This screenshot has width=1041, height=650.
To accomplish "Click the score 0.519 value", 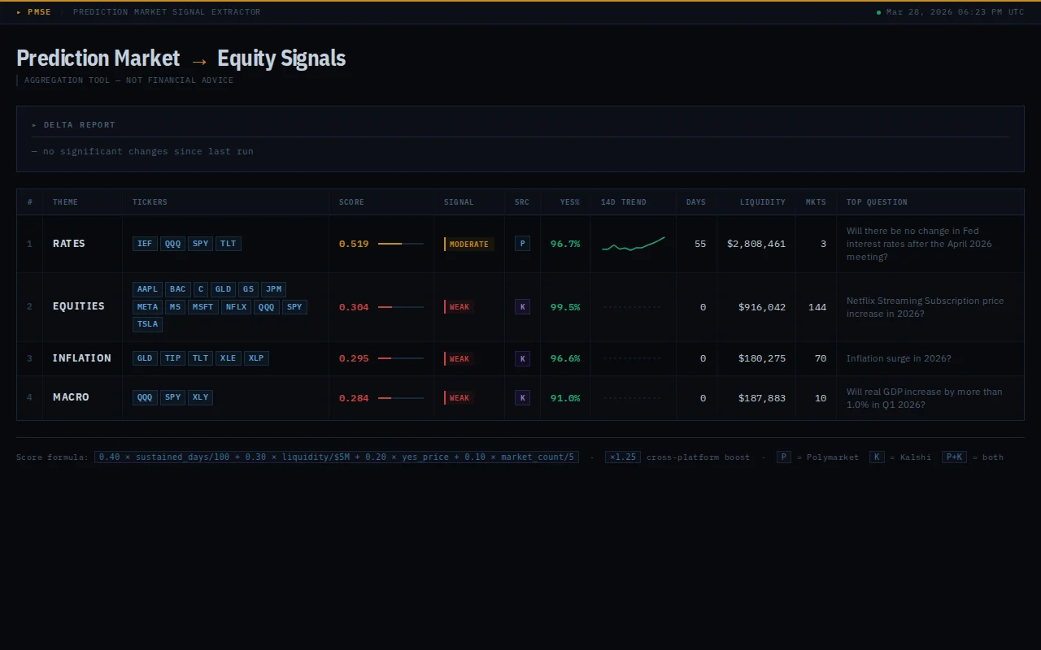I will 354,244.
